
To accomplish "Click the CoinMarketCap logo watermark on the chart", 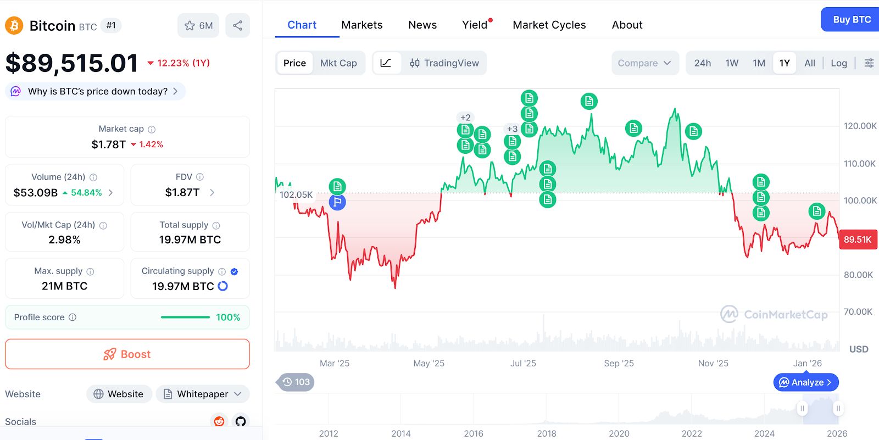I will tap(775, 315).
